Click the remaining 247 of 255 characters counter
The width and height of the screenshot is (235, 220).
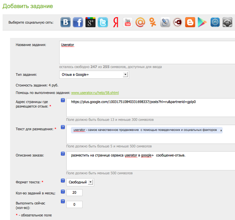coord(110,67)
